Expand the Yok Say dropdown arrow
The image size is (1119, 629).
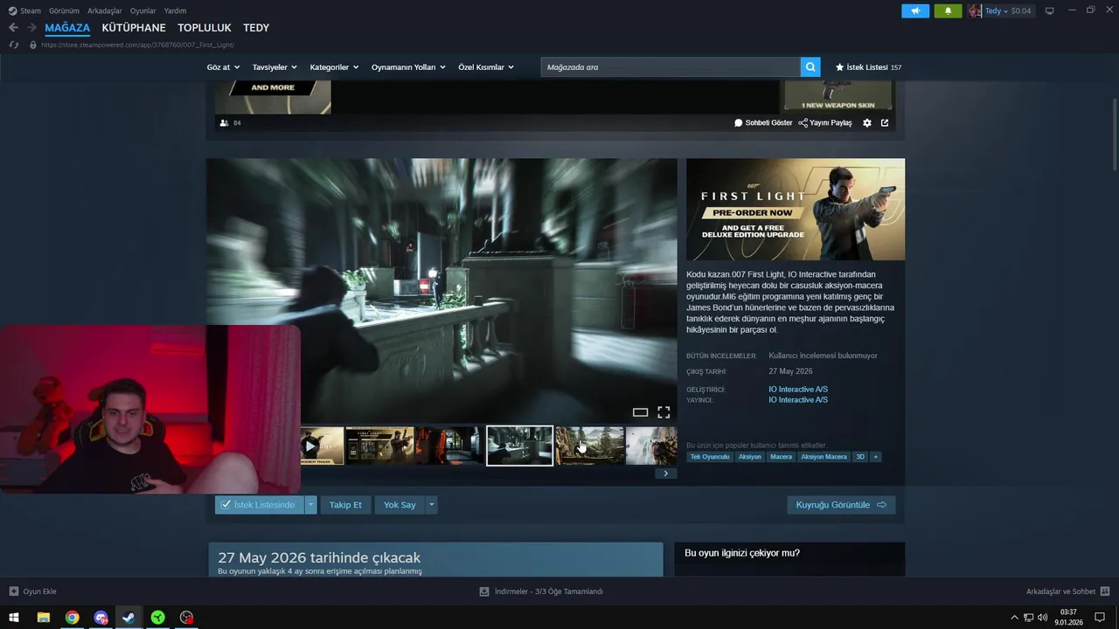(431, 505)
